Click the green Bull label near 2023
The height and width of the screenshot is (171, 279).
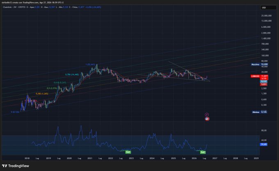click(128, 152)
